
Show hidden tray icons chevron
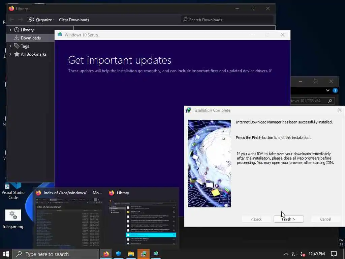(x=286, y=254)
